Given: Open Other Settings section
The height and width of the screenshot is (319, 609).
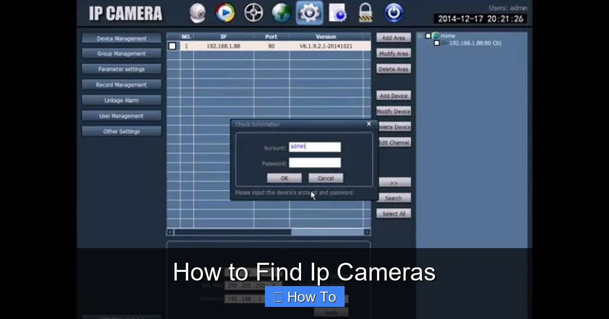Looking at the screenshot, I should pyautogui.click(x=121, y=132).
